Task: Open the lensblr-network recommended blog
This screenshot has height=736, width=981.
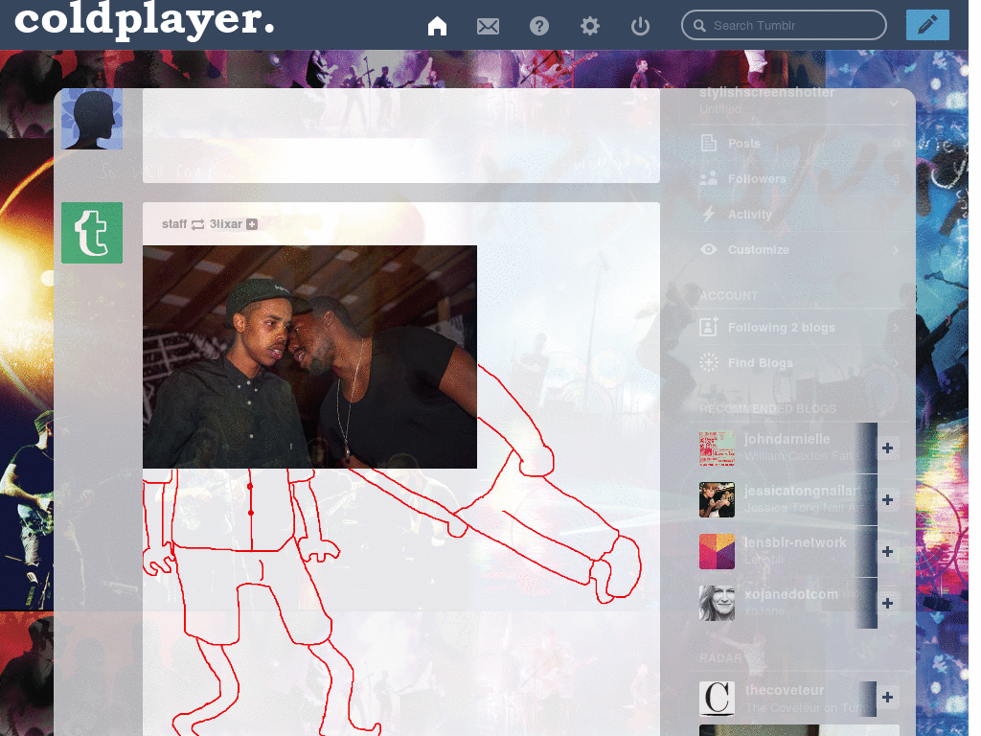Action: click(x=795, y=542)
